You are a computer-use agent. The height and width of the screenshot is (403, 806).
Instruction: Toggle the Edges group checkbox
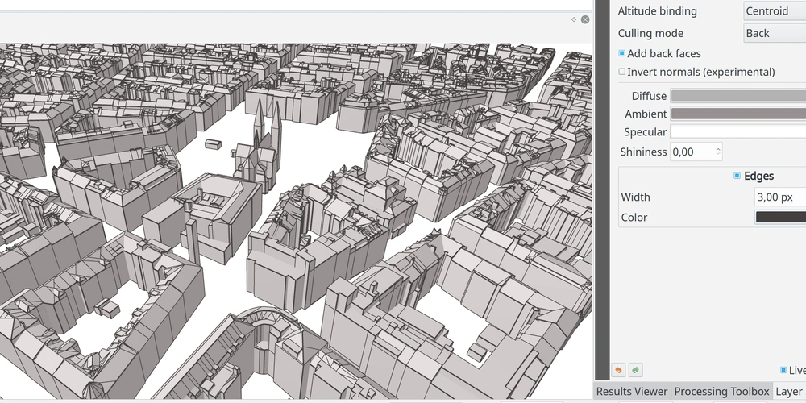pos(737,176)
